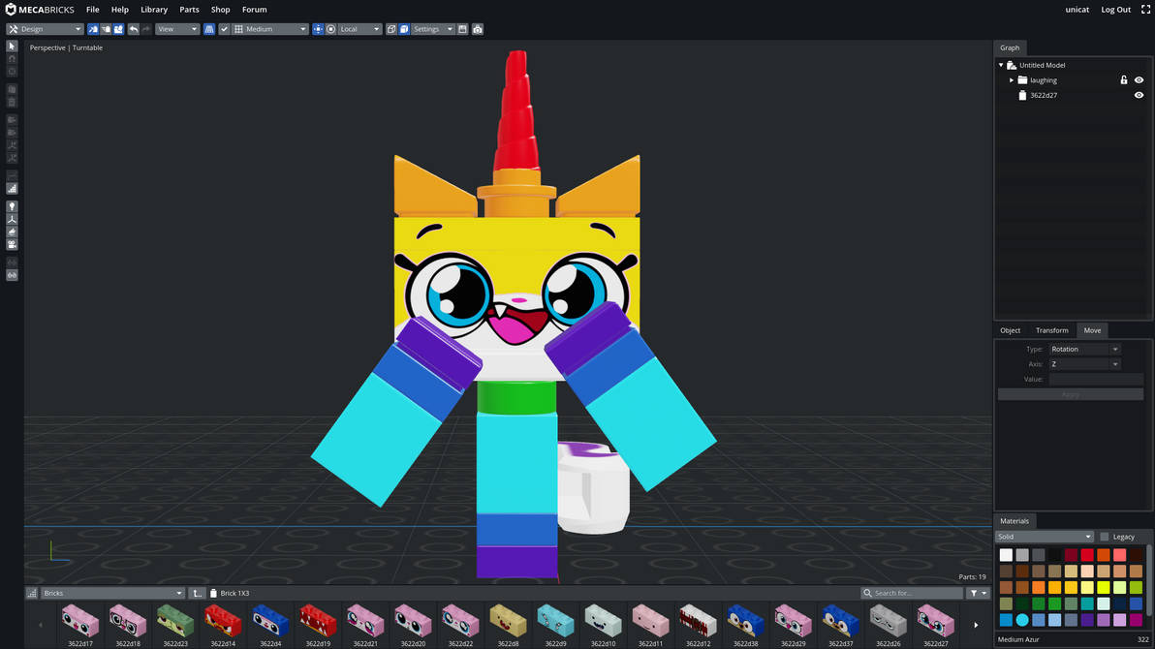The height and width of the screenshot is (649, 1155).
Task: Select the 3622d9 teal brick thumbnail
Action: [x=555, y=626]
